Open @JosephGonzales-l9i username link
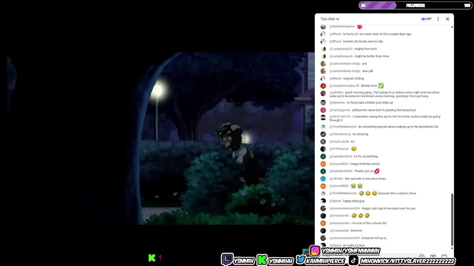 (344, 86)
